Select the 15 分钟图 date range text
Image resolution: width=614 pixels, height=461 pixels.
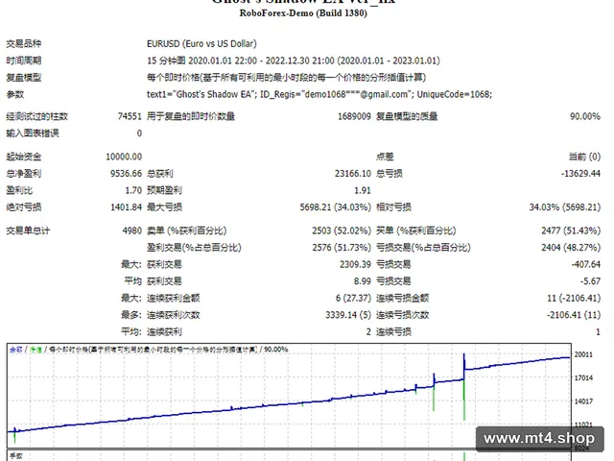click(294, 61)
